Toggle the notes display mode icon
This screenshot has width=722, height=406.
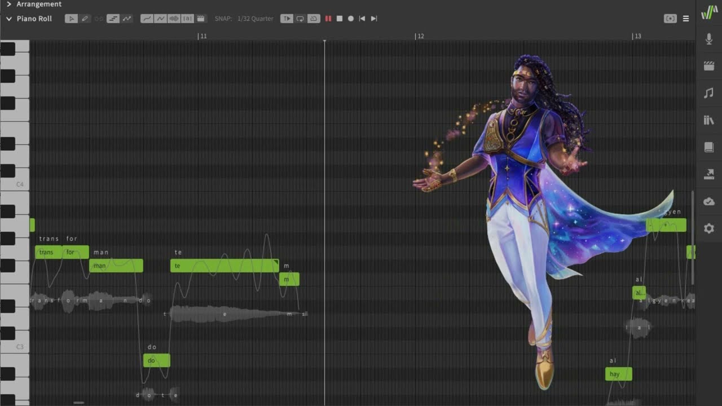point(113,19)
